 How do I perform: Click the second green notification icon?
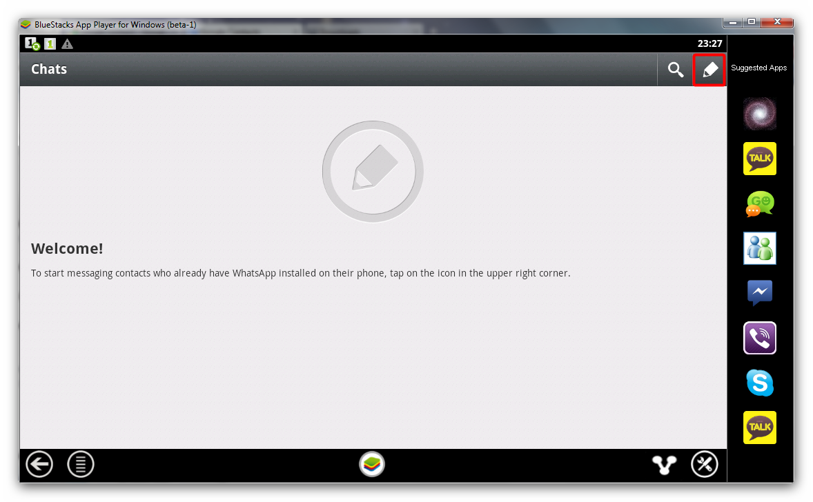click(x=50, y=44)
